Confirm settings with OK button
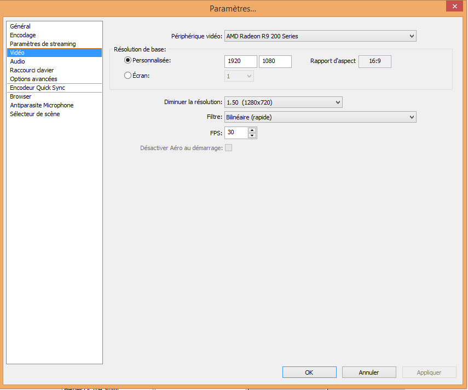Viewport: 468px width, 390px height. tap(309, 372)
